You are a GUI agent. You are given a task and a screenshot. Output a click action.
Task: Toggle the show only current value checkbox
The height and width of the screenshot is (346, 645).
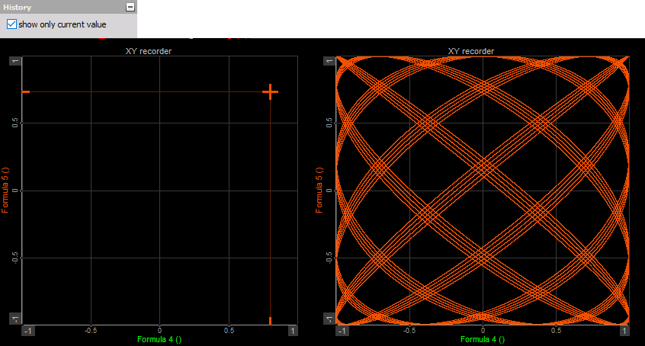(x=11, y=24)
